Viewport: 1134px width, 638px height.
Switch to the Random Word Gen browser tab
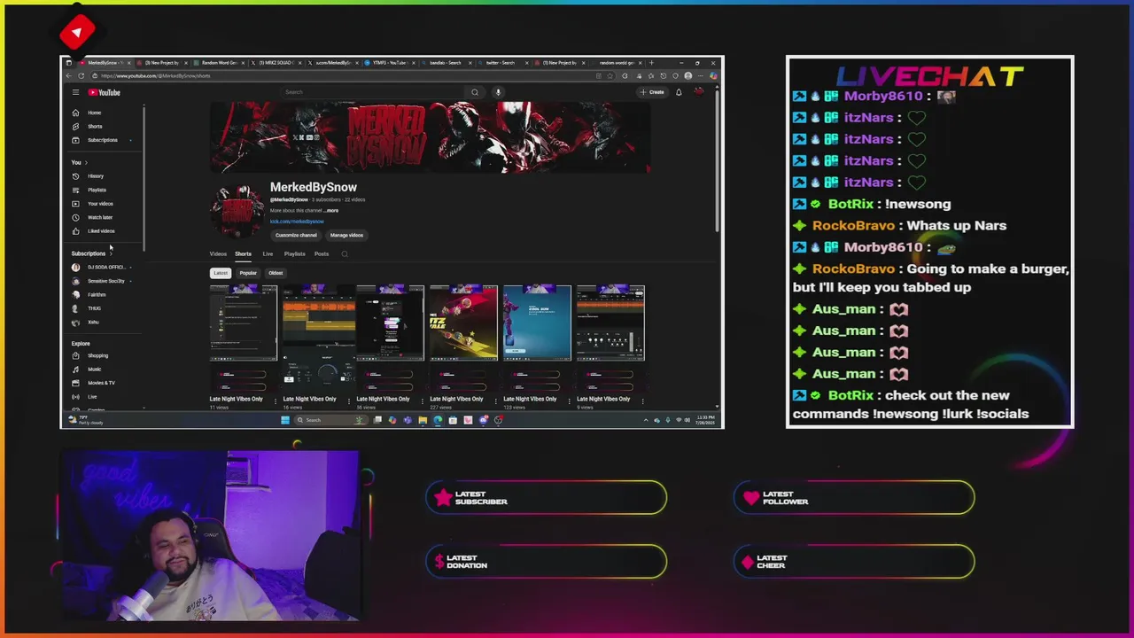pyautogui.click(x=218, y=63)
